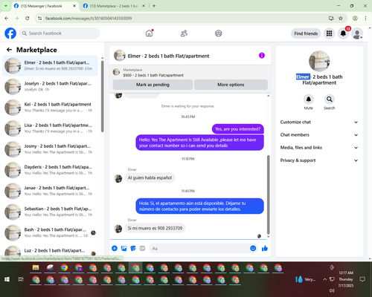Click the 'Yes, are you interested?' message bubble
Viewport: 372px width, 297px height.
click(x=237, y=129)
